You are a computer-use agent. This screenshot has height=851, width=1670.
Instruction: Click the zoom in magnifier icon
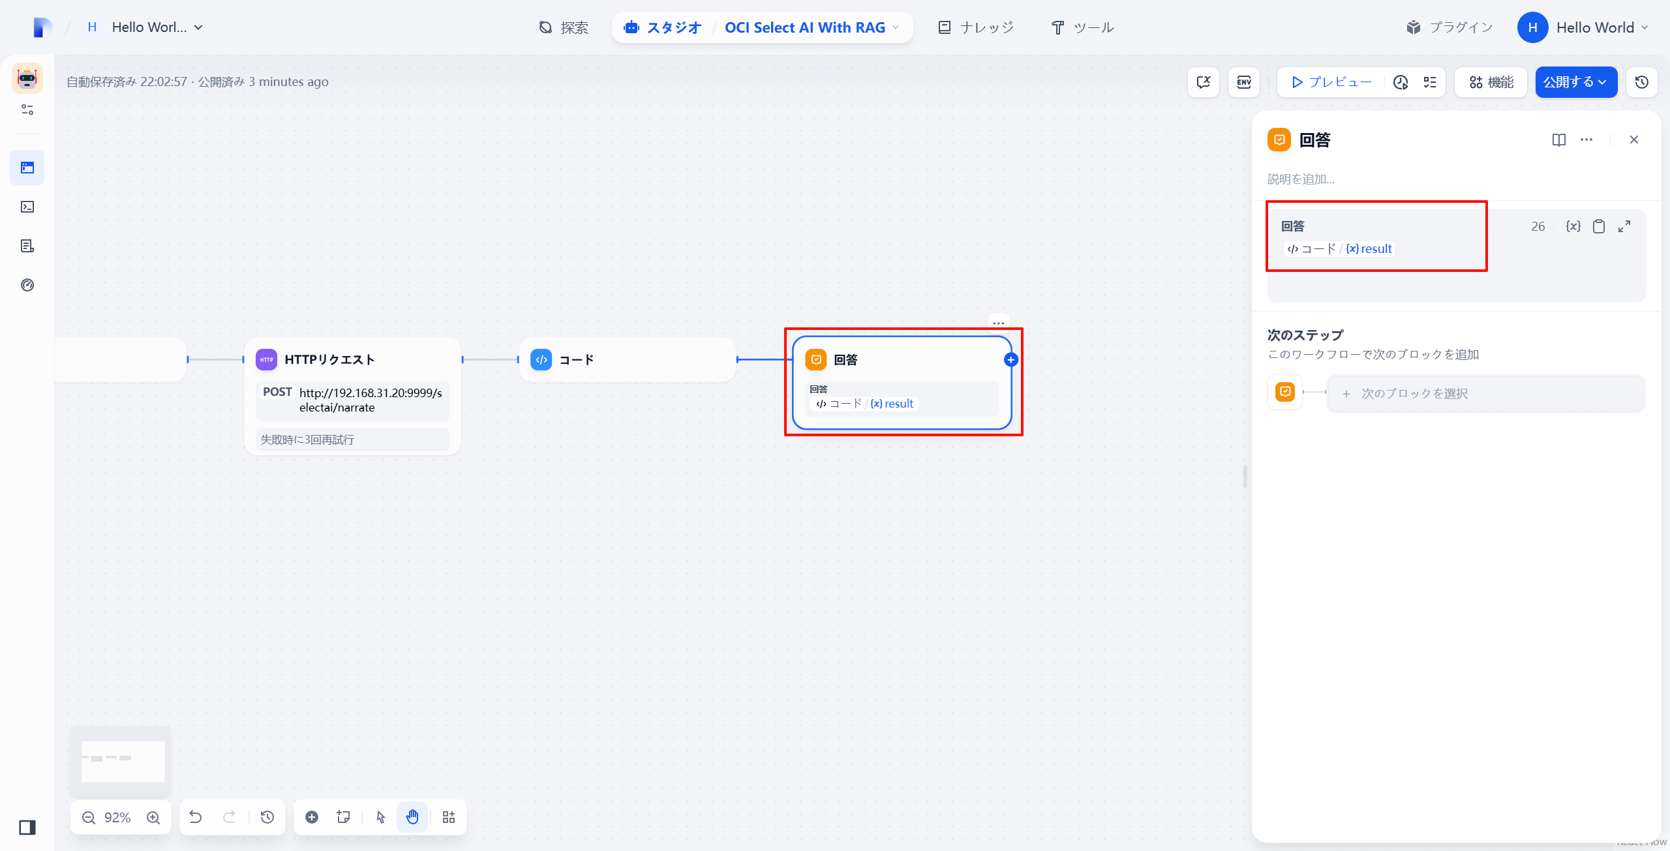tap(153, 818)
